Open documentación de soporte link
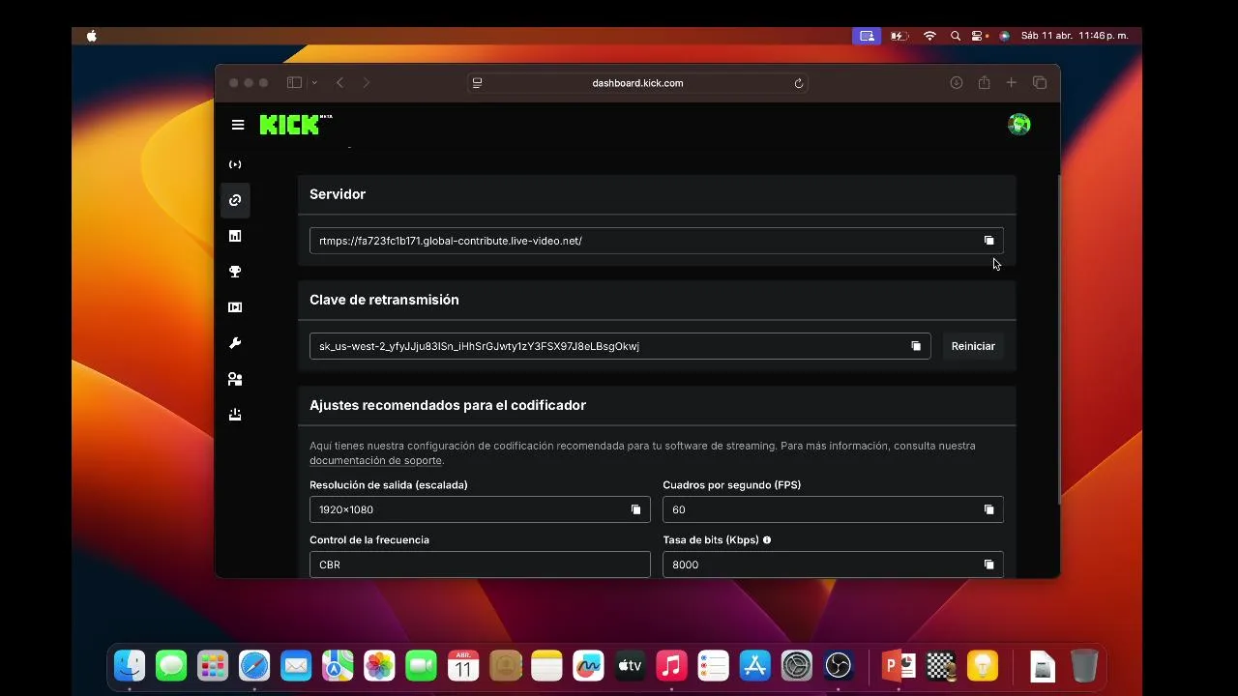 tap(375, 461)
